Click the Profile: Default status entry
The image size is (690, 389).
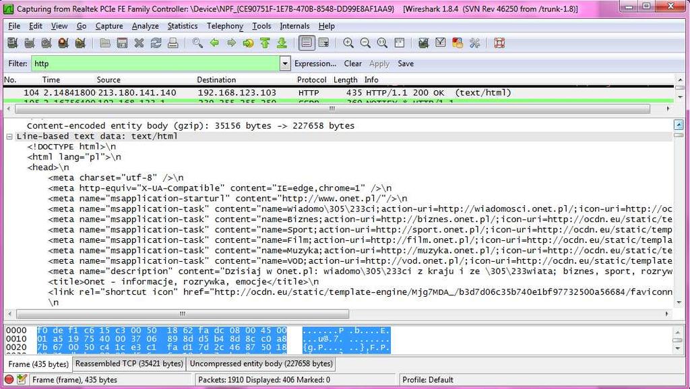(x=428, y=380)
